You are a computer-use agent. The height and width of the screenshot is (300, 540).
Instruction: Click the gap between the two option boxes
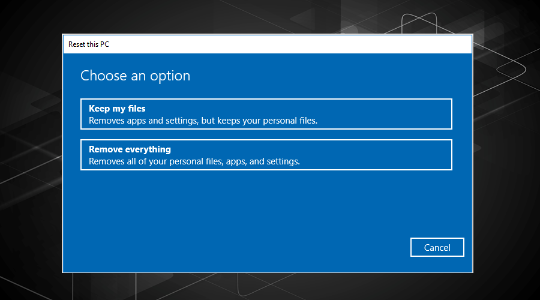point(266,134)
